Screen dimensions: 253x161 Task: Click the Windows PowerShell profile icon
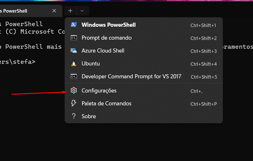[74, 25]
